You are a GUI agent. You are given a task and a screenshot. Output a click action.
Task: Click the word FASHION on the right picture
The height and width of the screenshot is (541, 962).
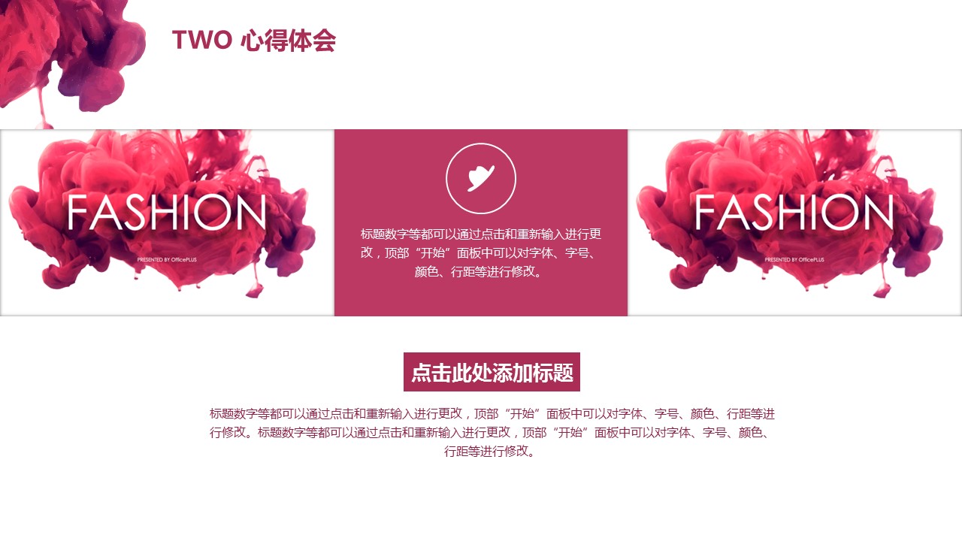794,212
